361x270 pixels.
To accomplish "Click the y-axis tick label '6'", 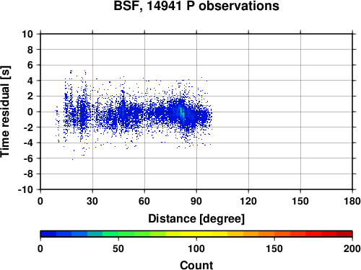I will [x=30, y=65].
